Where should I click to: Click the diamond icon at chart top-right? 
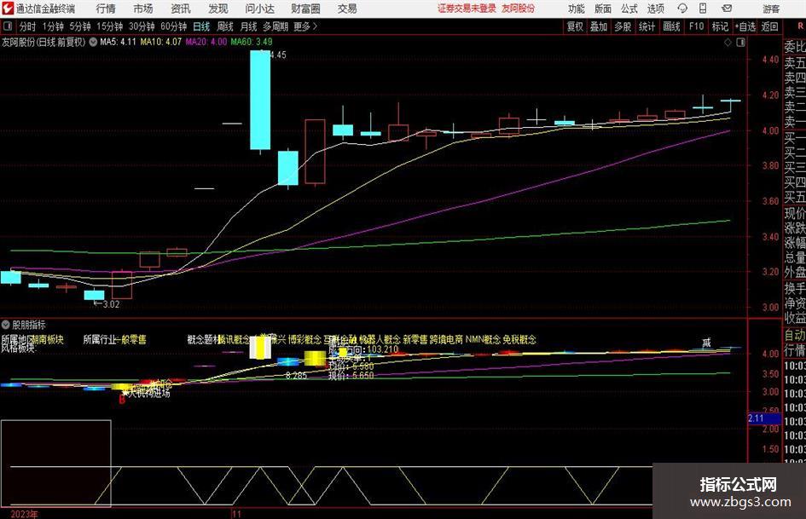pos(728,43)
